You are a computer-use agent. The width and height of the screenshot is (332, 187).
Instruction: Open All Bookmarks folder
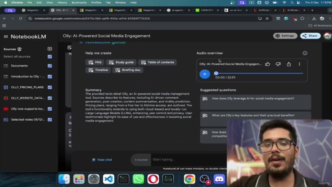point(320,25)
